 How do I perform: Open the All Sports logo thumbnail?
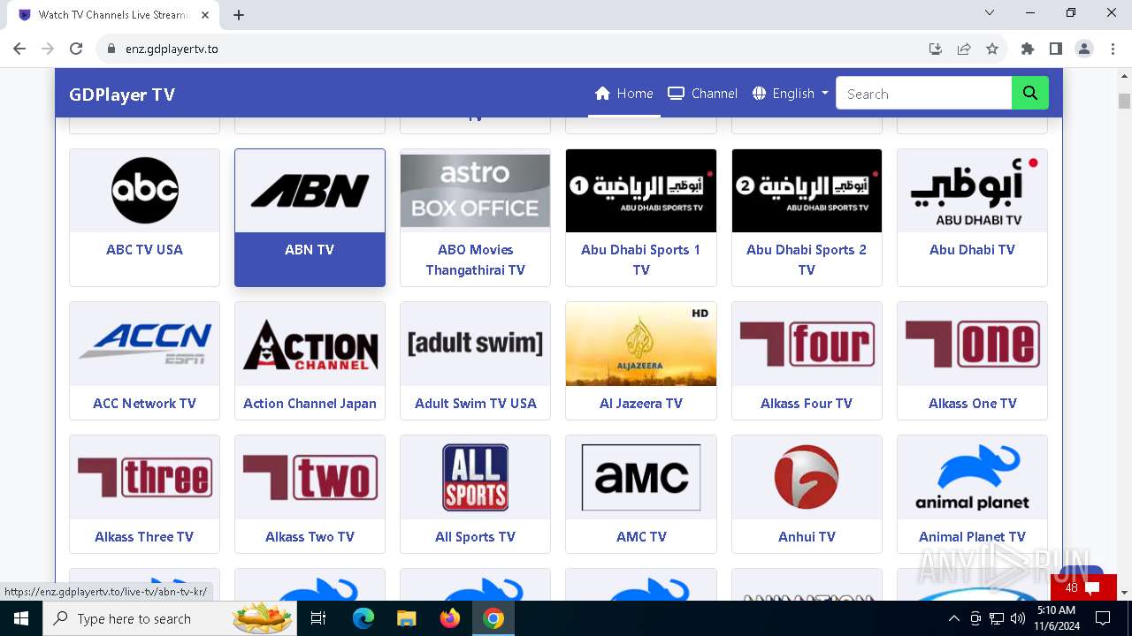point(475,477)
